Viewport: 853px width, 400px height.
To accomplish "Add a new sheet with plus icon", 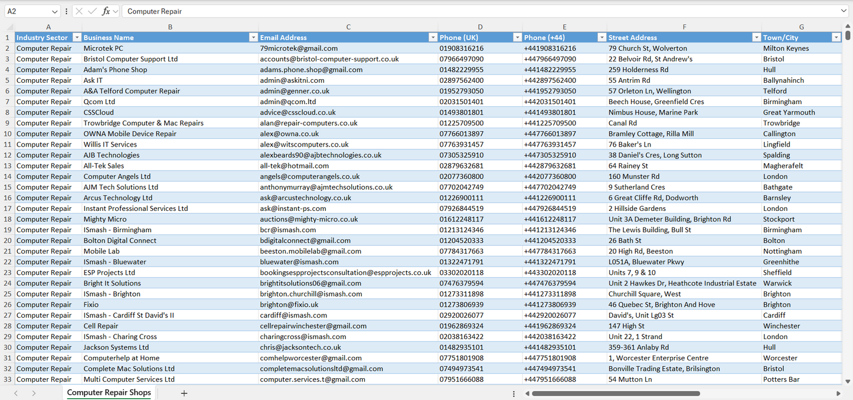I will click(184, 393).
